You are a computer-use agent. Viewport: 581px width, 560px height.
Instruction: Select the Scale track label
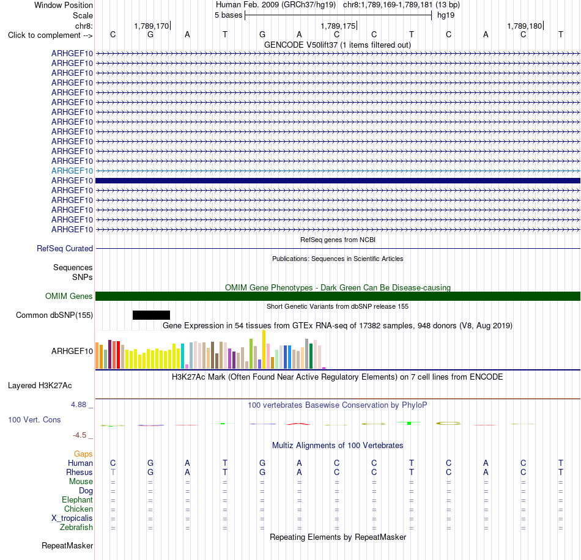tap(83, 15)
